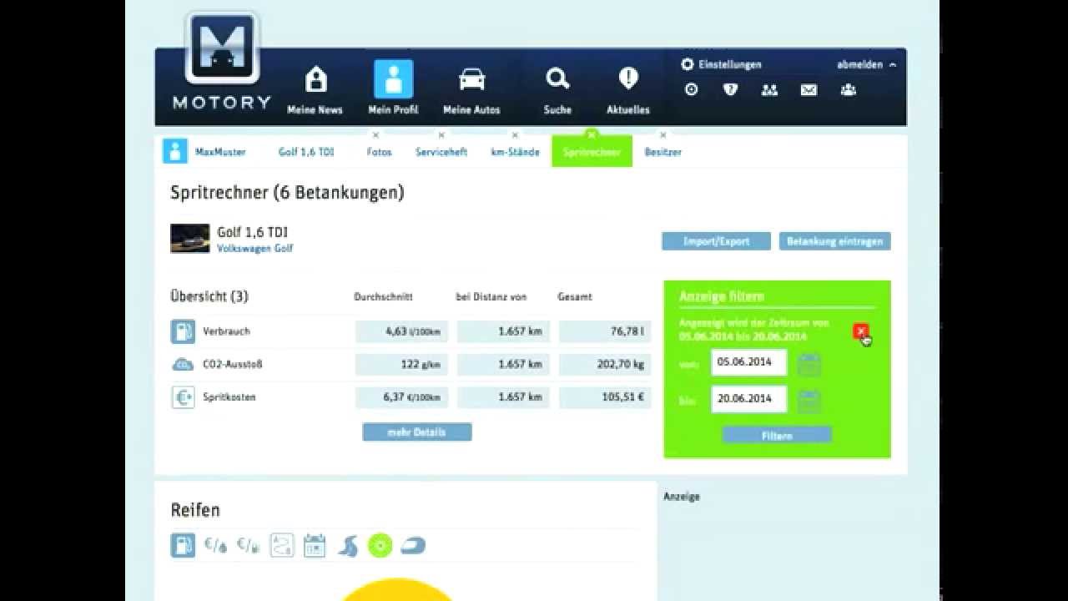Select the blue car-shape chart icon

point(413,546)
